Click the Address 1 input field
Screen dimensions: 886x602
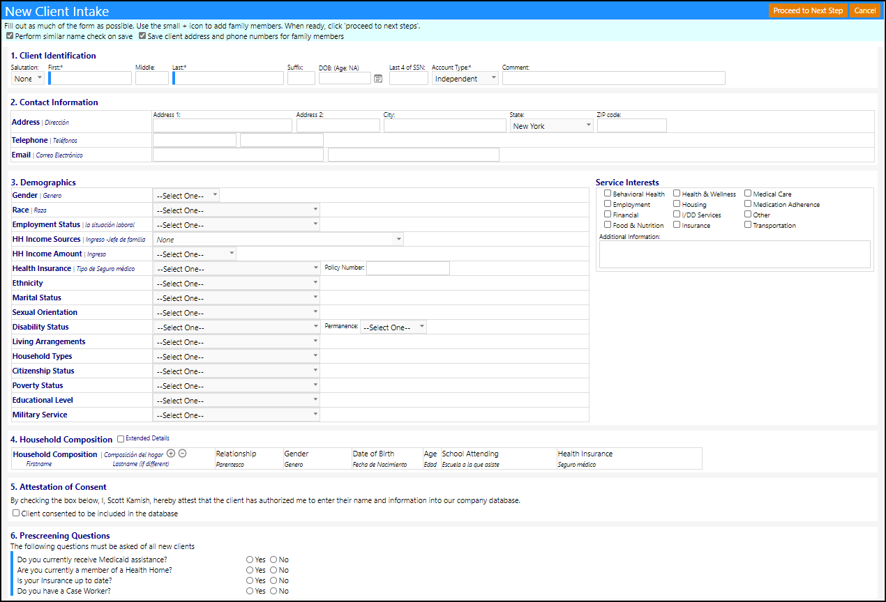point(223,125)
